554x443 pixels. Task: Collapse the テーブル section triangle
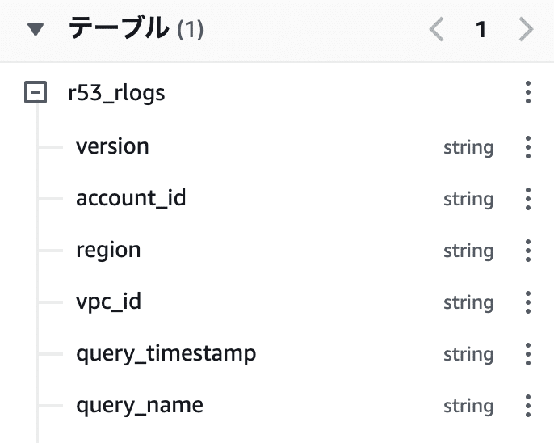click(36, 29)
